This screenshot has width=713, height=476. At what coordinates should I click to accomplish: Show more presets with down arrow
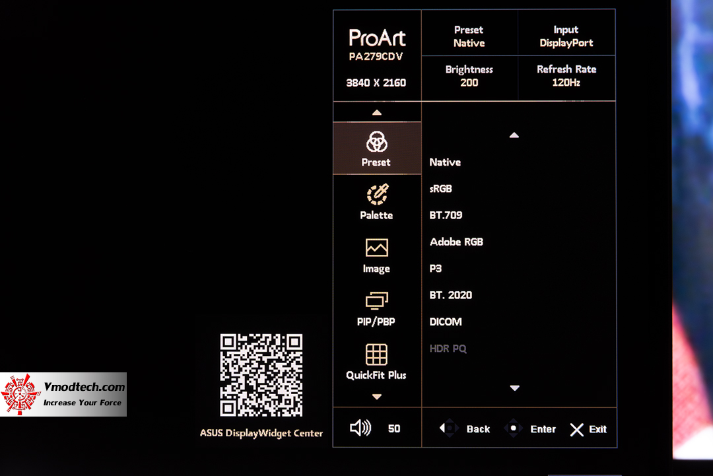[x=514, y=388]
